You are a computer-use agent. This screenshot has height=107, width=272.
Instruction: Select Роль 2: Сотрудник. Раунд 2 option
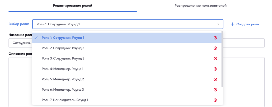click(x=127, y=48)
